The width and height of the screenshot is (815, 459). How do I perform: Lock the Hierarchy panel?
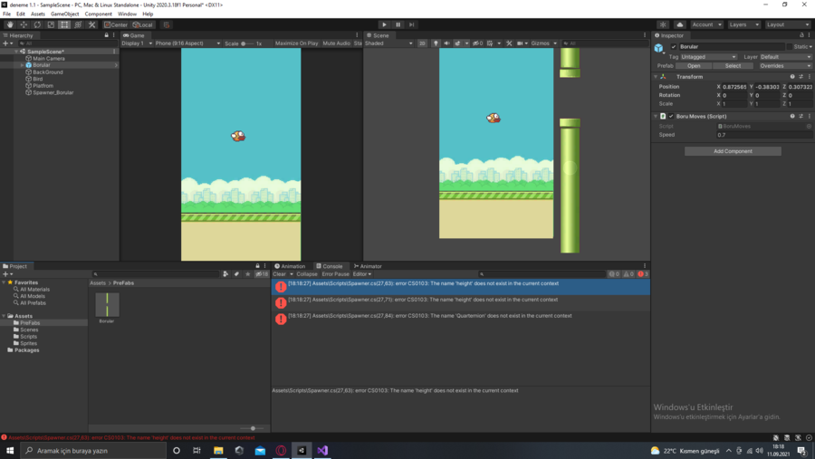click(107, 35)
